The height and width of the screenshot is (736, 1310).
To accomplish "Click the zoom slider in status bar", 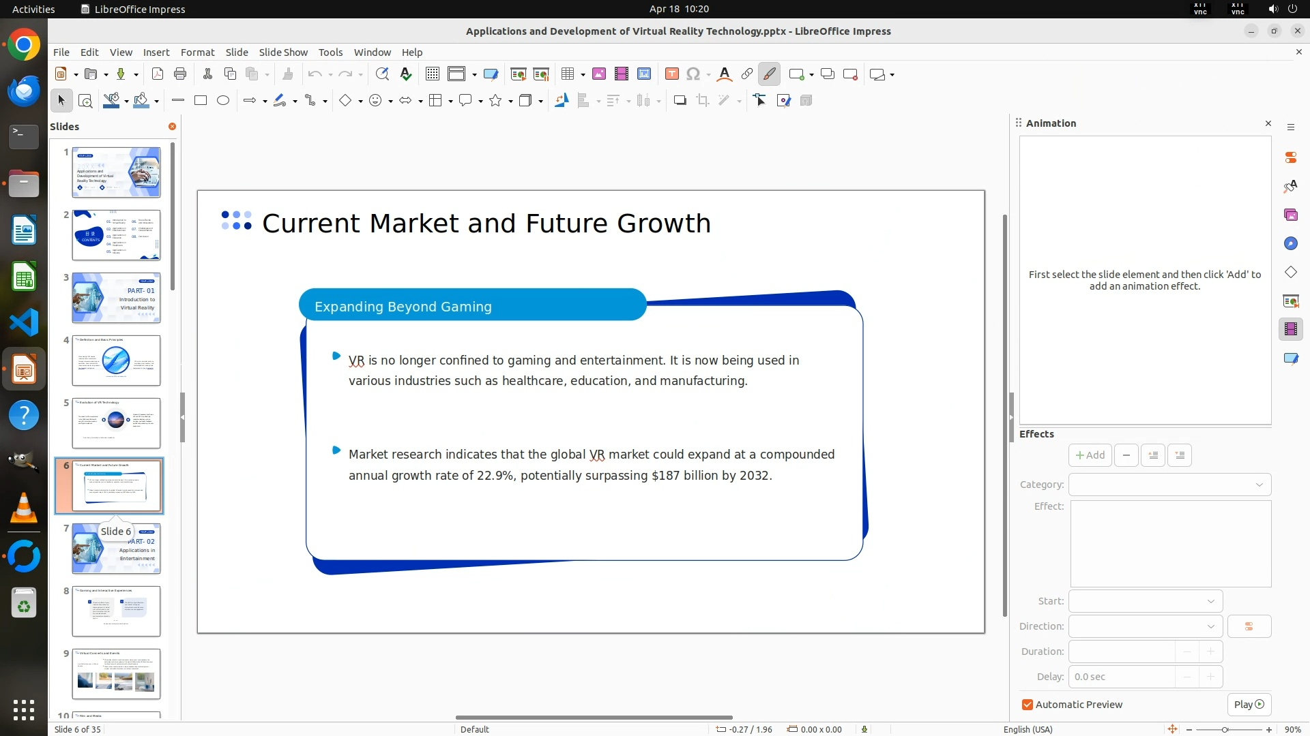I will 1225,730.
